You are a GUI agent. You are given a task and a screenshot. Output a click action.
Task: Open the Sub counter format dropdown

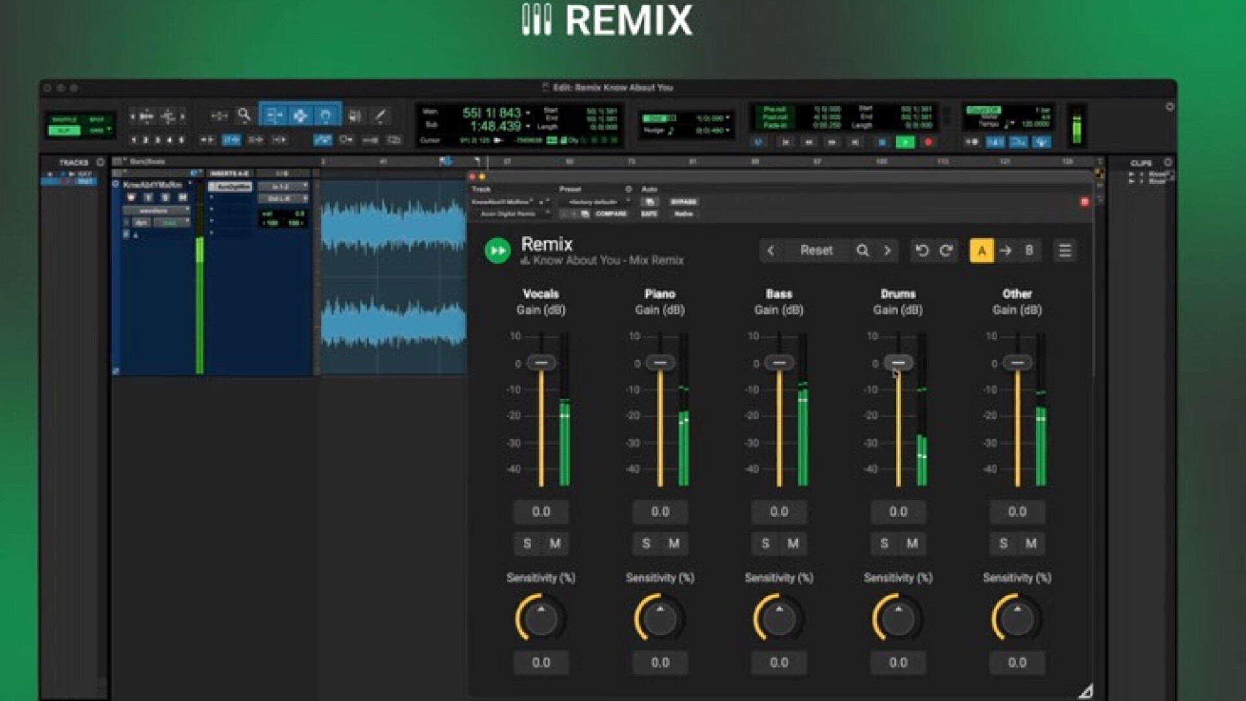pyautogui.click(x=528, y=126)
